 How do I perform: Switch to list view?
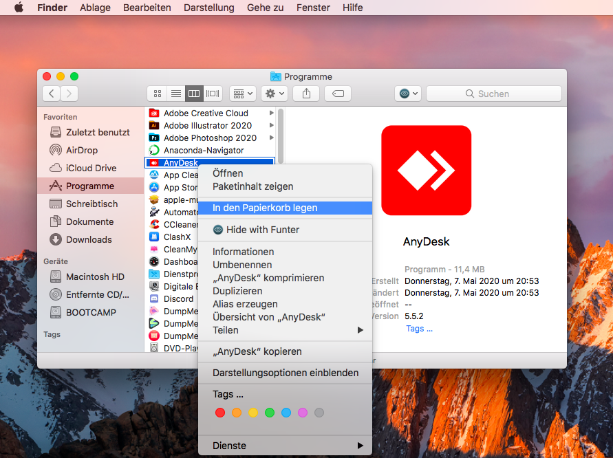(x=176, y=94)
